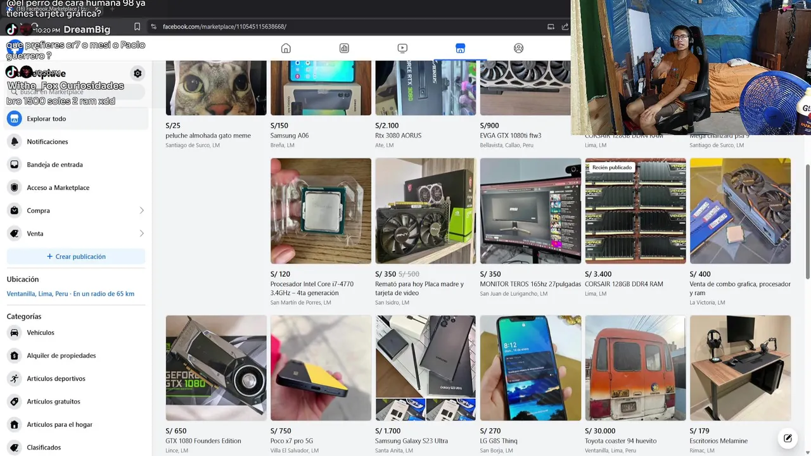811x456 pixels.
Task: Click the share icon in address bar
Action: tap(565, 27)
